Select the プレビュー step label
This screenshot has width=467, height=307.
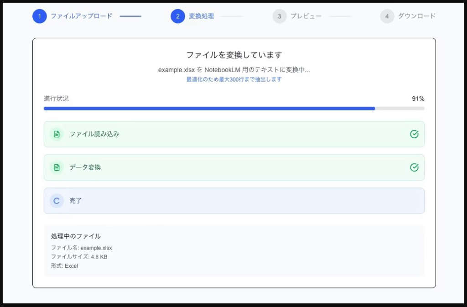pyautogui.click(x=306, y=16)
